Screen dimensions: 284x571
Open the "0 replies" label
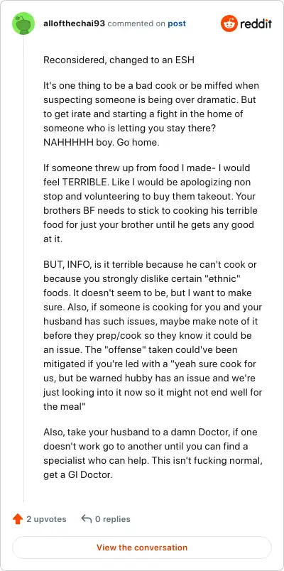pos(112,519)
